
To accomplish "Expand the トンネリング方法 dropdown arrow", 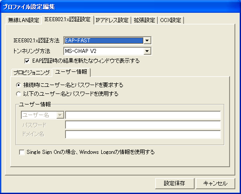I will coord(147,51).
